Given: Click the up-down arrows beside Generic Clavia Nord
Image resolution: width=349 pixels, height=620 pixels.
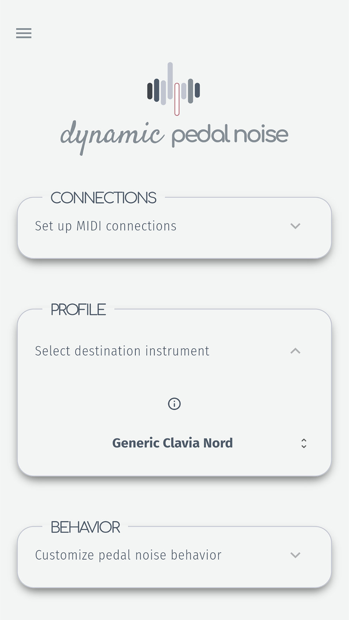Looking at the screenshot, I should coord(304,443).
